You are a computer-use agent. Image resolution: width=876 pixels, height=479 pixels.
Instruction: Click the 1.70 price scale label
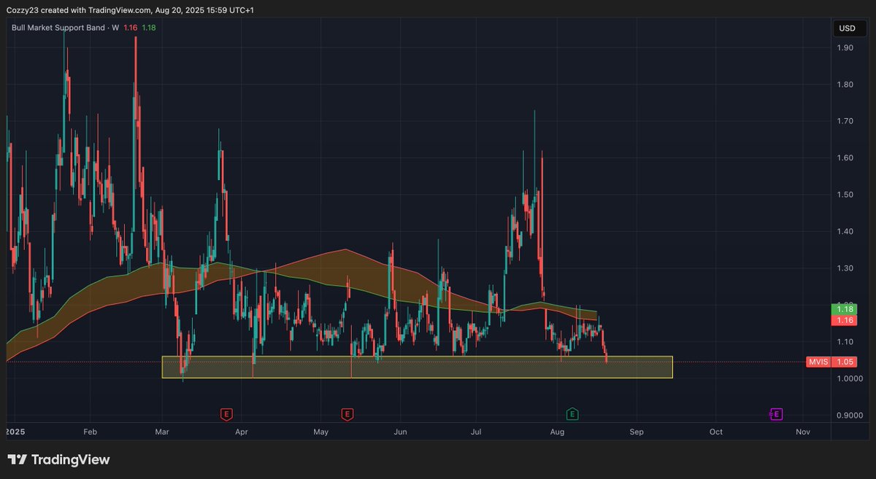(846, 121)
